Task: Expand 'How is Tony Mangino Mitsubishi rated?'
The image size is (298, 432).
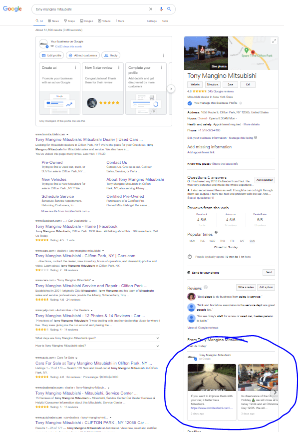Action: 98,346
